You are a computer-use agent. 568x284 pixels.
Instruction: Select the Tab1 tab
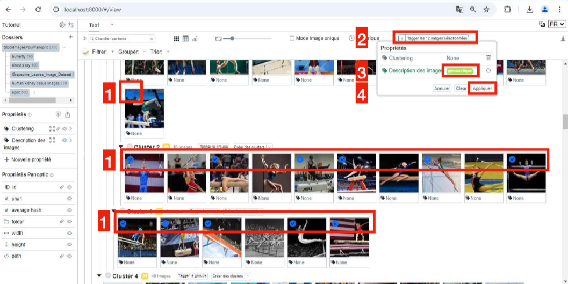[x=94, y=25]
